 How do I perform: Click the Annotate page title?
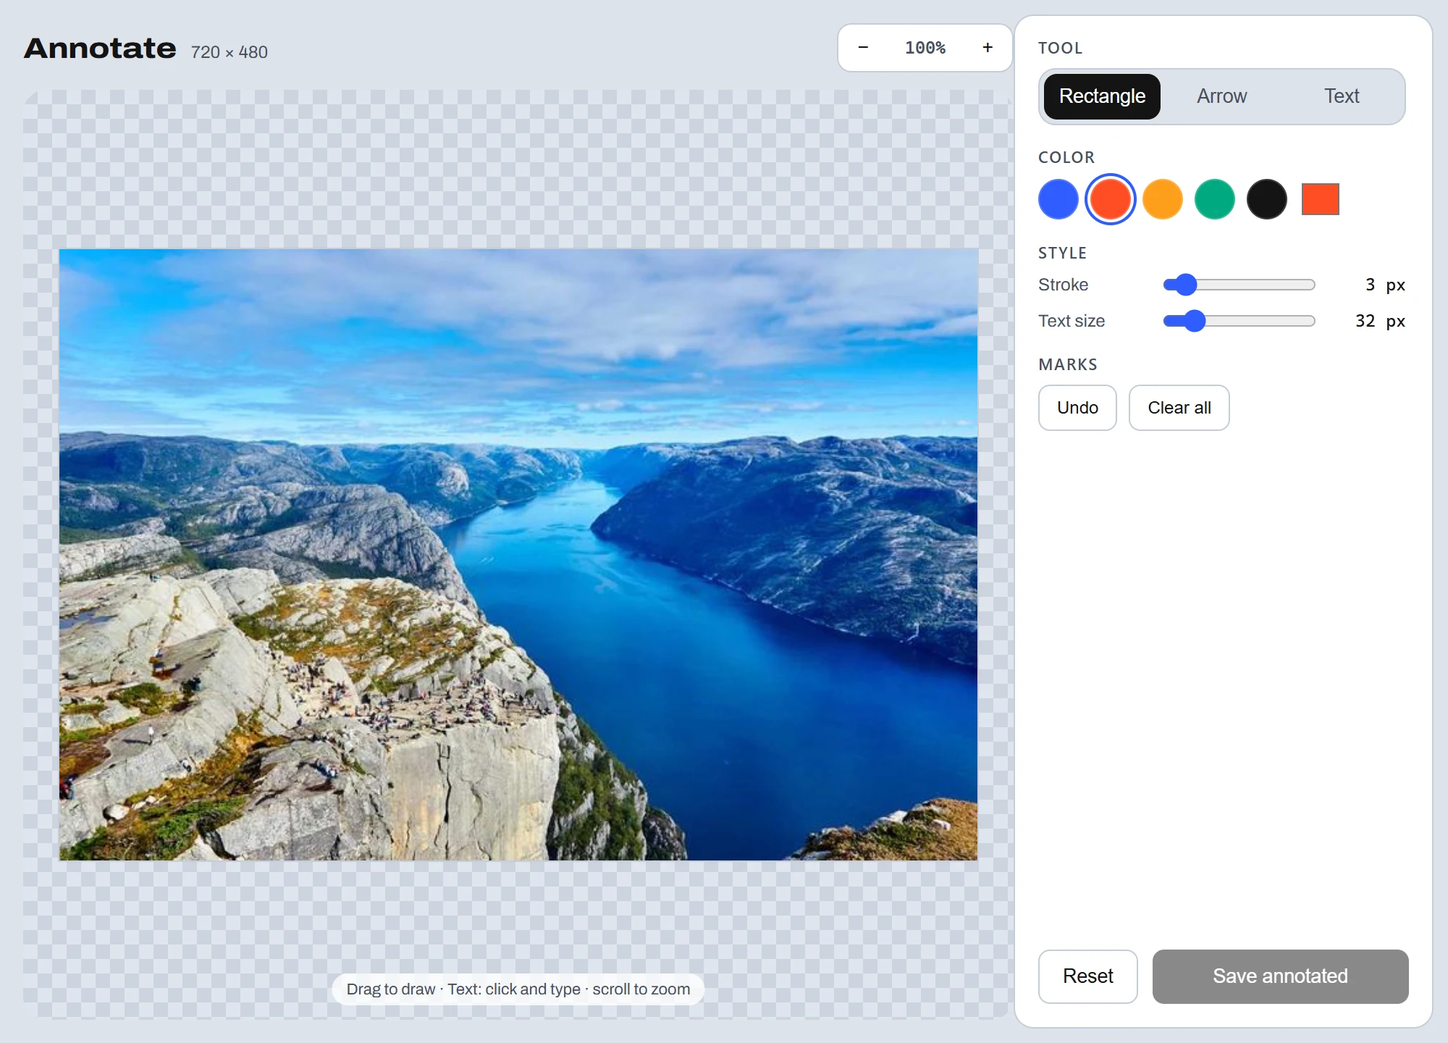click(100, 49)
